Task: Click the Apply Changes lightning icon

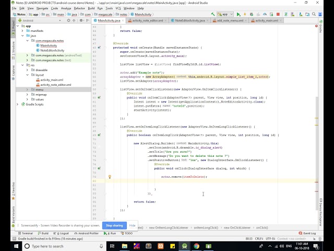Action: [245, 14]
